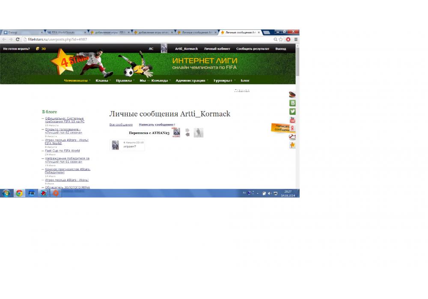Click Сообщить результат
The width and height of the screenshot is (428, 299).
[x=253, y=49]
